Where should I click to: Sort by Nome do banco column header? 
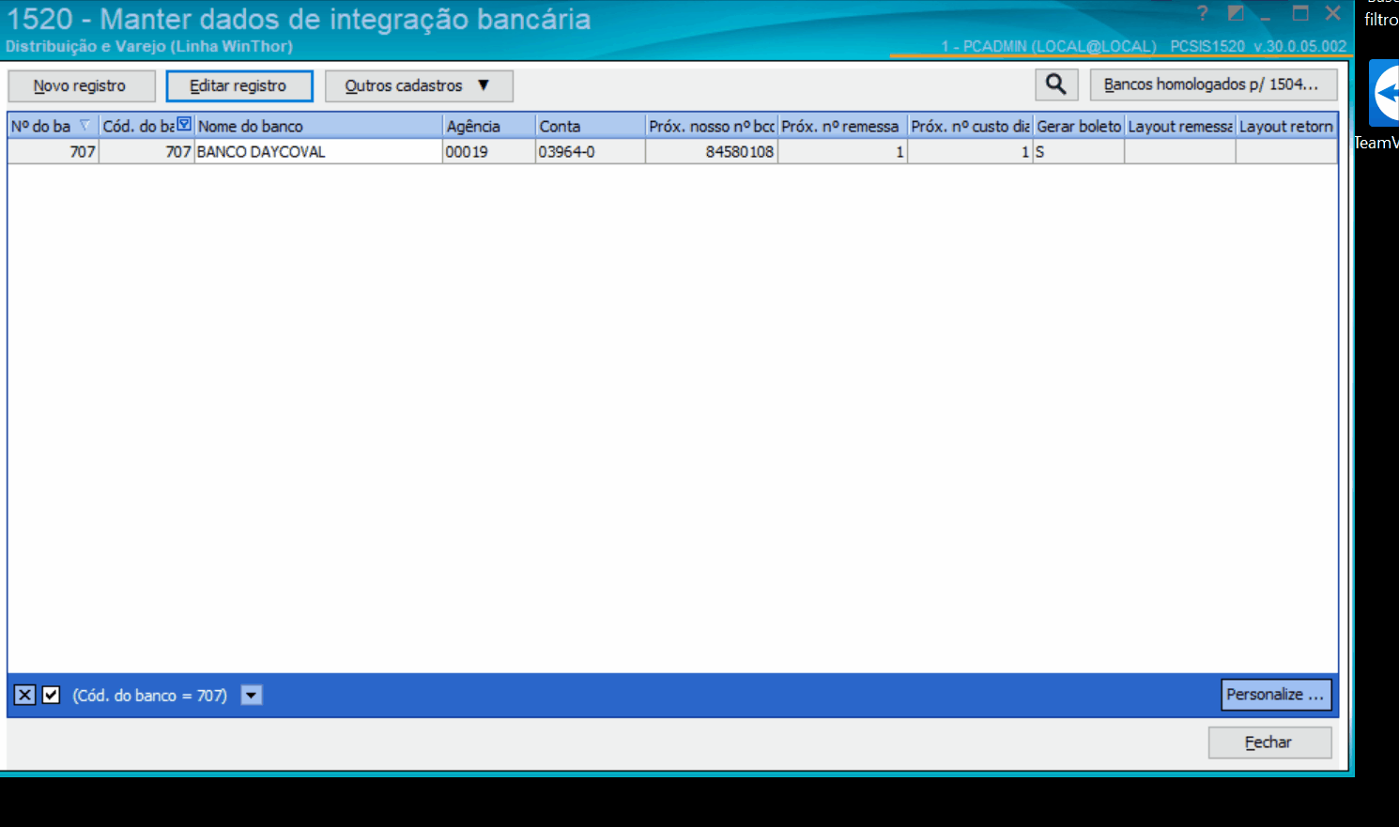(318, 126)
